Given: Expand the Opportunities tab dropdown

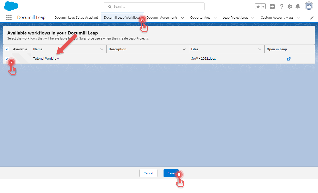Looking at the screenshot, I should tap(215, 18).
